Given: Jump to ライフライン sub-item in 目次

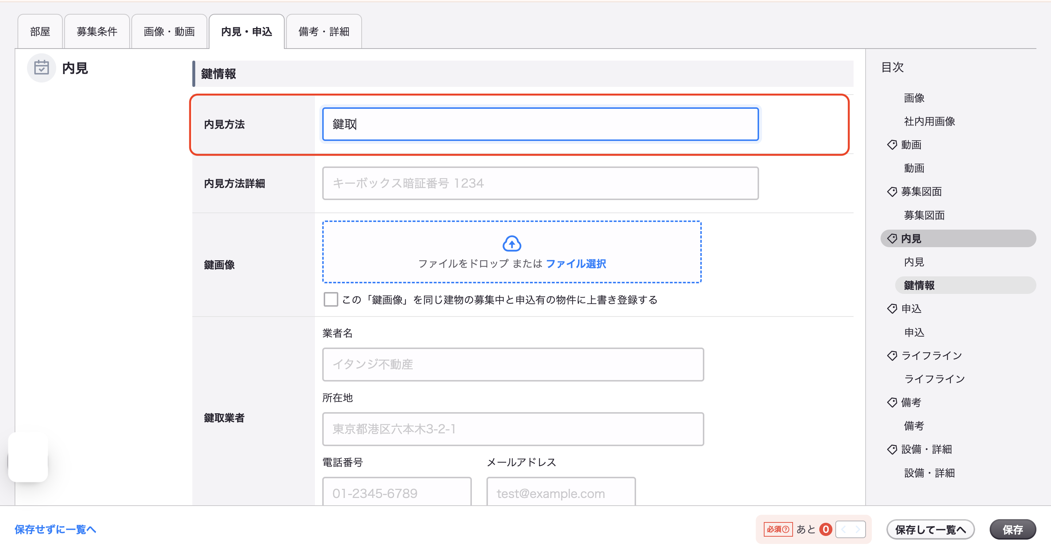Looking at the screenshot, I should [x=934, y=379].
